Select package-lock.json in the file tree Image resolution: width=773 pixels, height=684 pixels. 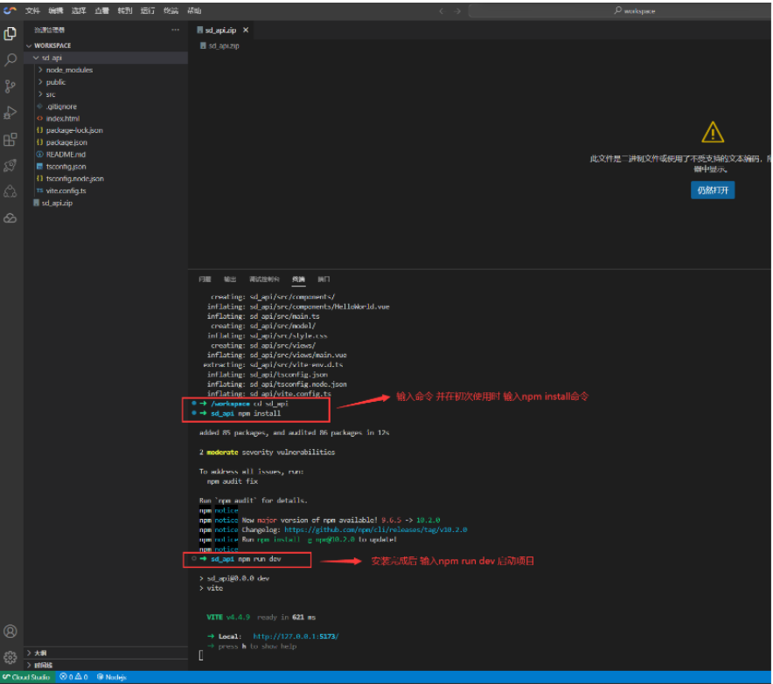(x=74, y=130)
